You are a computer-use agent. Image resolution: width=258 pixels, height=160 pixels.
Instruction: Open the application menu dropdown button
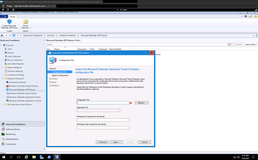(4, 16)
